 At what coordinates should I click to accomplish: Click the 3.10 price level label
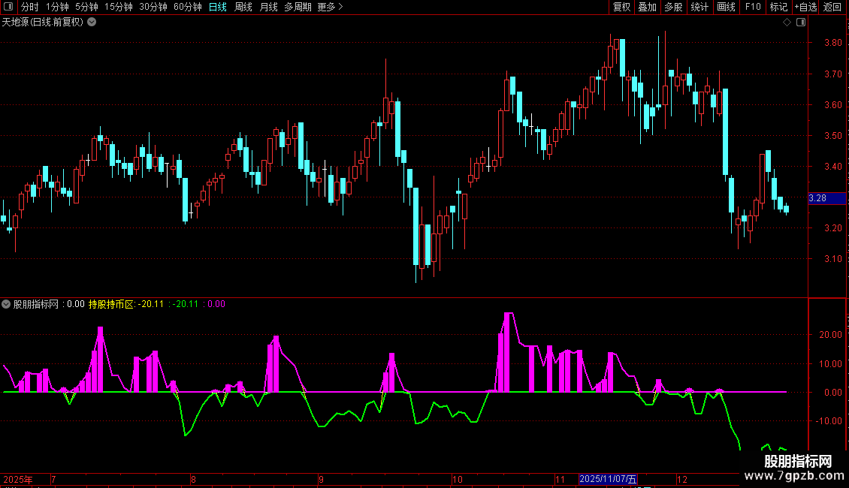pyautogui.click(x=832, y=258)
